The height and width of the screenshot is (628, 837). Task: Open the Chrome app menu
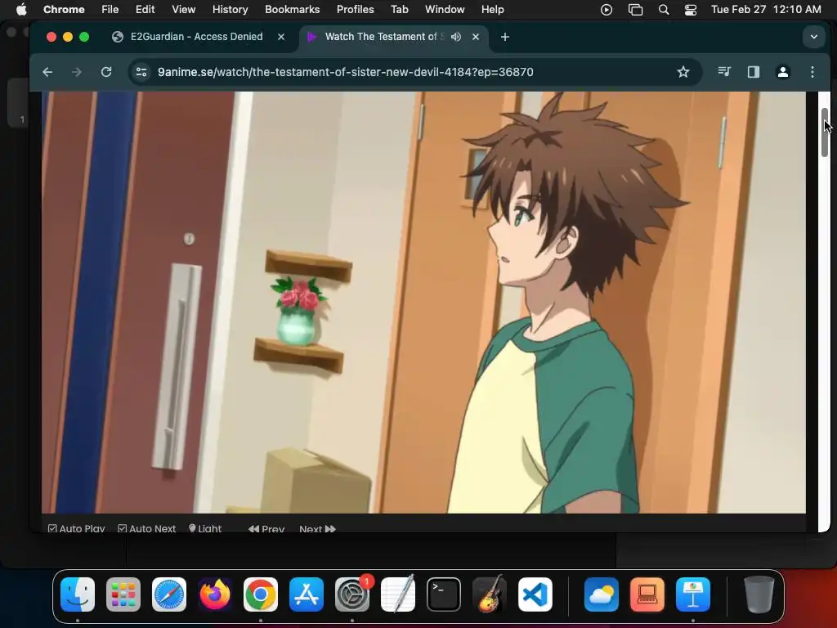pyautogui.click(x=64, y=9)
